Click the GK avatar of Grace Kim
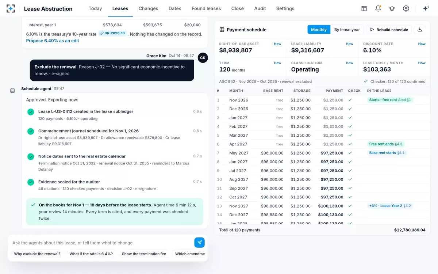Screen dimensions: 438x274 pos(203,58)
